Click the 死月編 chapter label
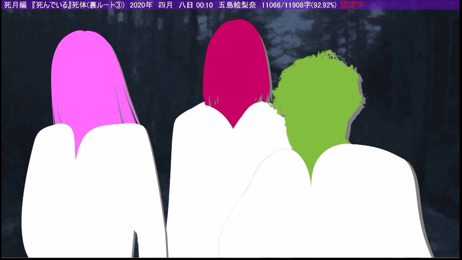The height and width of the screenshot is (260, 462). tap(15, 5)
